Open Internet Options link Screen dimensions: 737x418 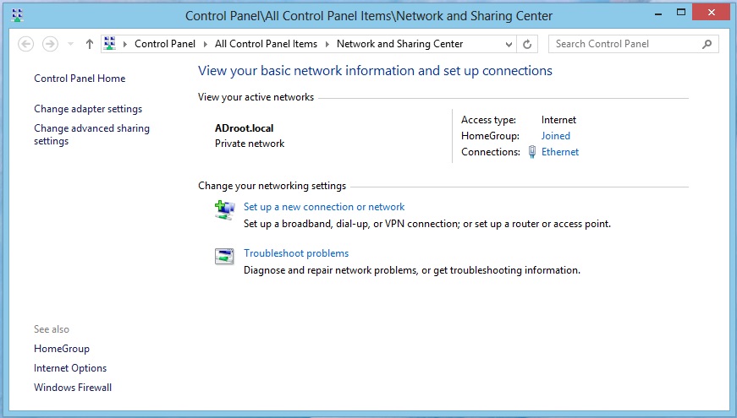(x=70, y=368)
